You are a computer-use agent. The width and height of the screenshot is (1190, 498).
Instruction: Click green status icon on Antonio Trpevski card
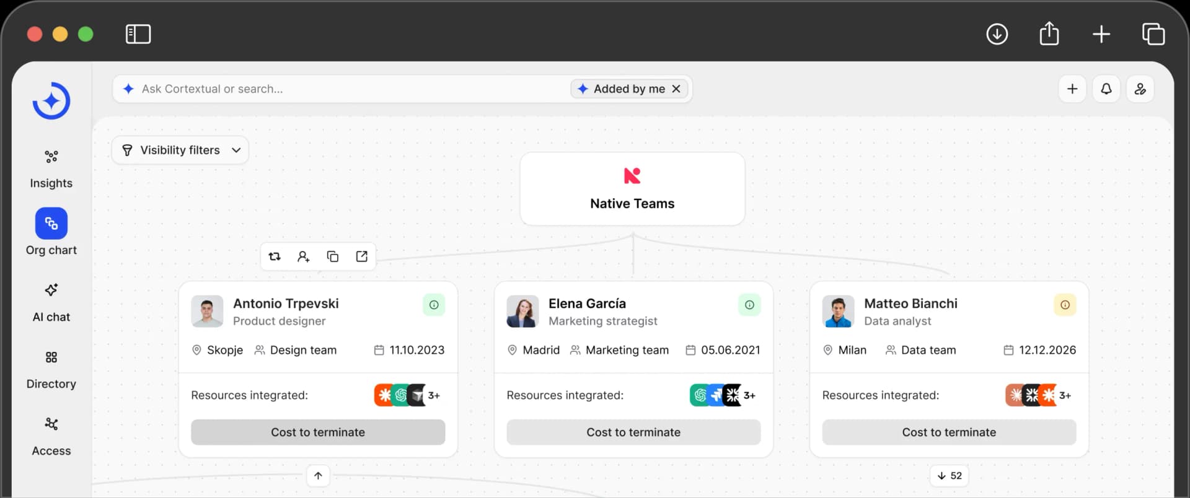(434, 305)
